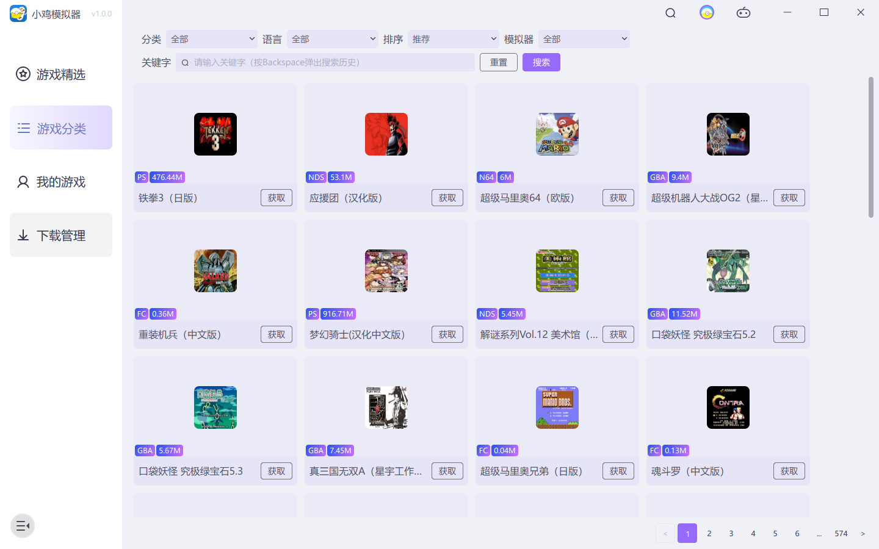Click 获取 for 解谜系列Vol.12 美术馆
879x549 pixels.
pyautogui.click(x=618, y=334)
